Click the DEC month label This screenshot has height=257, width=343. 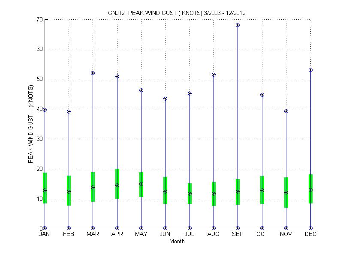pyautogui.click(x=310, y=234)
